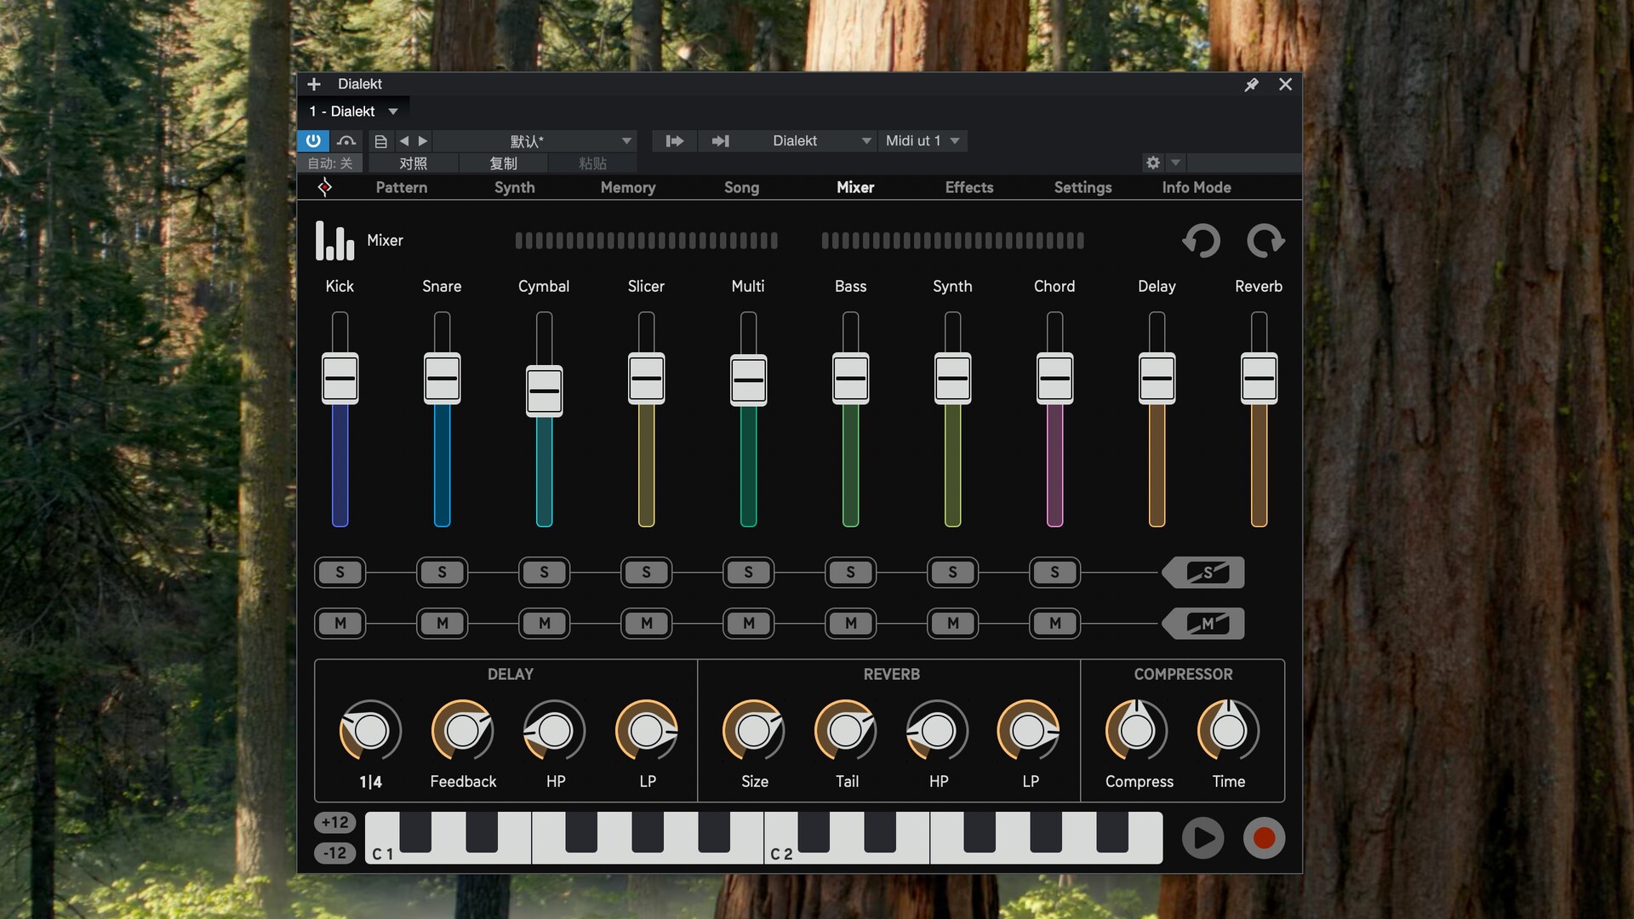Click the Delay Feedback knob
1634x919 pixels.
(x=462, y=730)
